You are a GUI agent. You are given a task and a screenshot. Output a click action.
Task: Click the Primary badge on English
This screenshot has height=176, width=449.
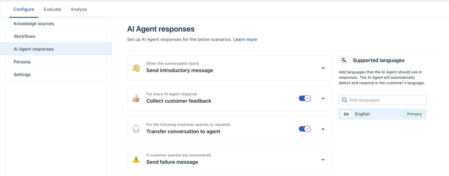click(x=414, y=114)
